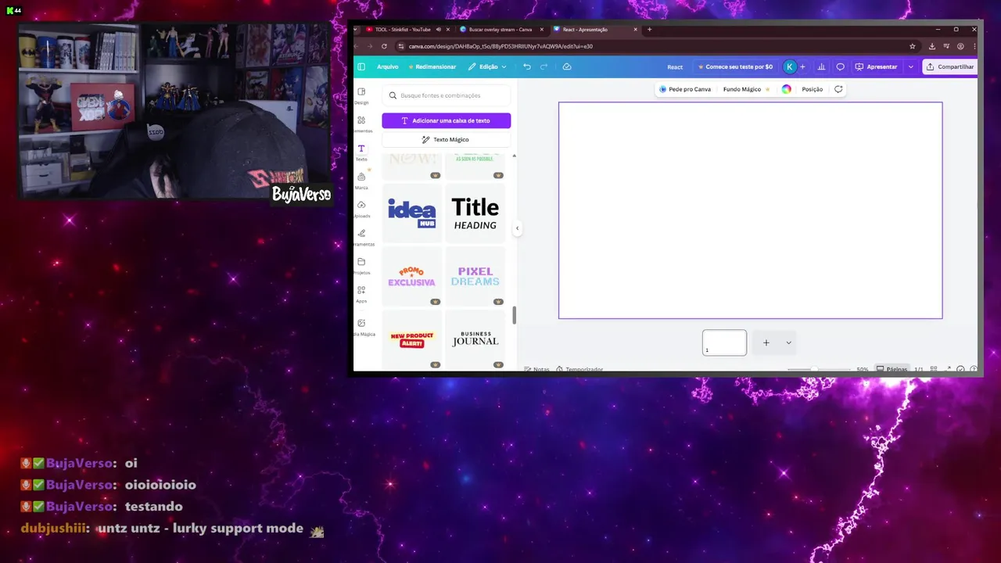The height and width of the screenshot is (563, 1001).
Task: Expand the Apresentar options arrow
Action: [x=910, y=66]
